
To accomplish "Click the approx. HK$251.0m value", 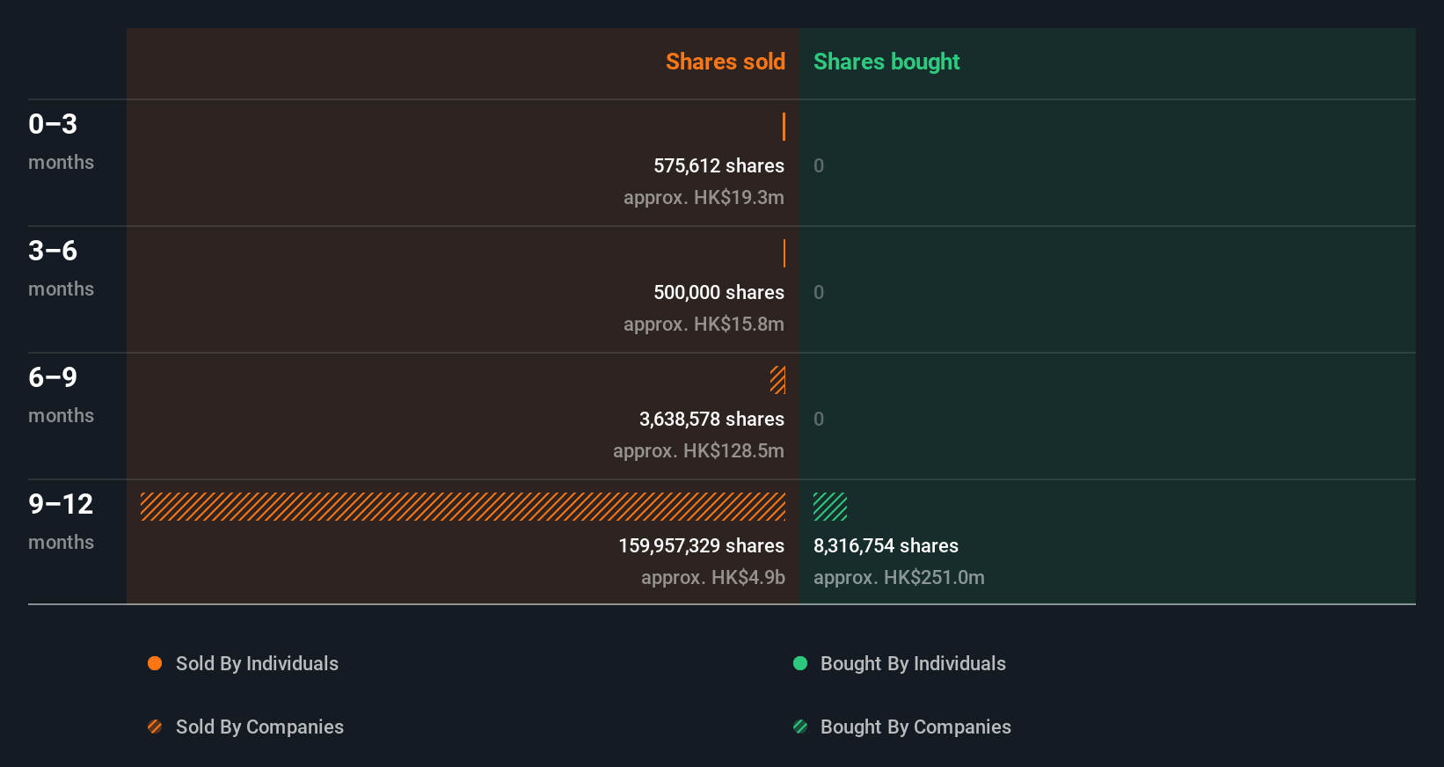I will click(899, 577).
